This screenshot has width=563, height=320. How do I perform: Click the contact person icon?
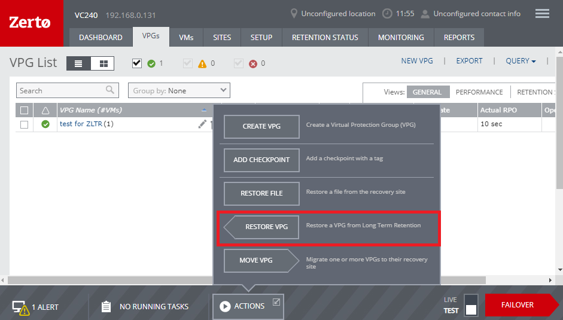pos(425,14)
